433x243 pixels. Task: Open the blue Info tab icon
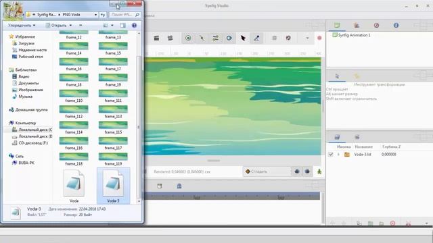tap(396, 26)
